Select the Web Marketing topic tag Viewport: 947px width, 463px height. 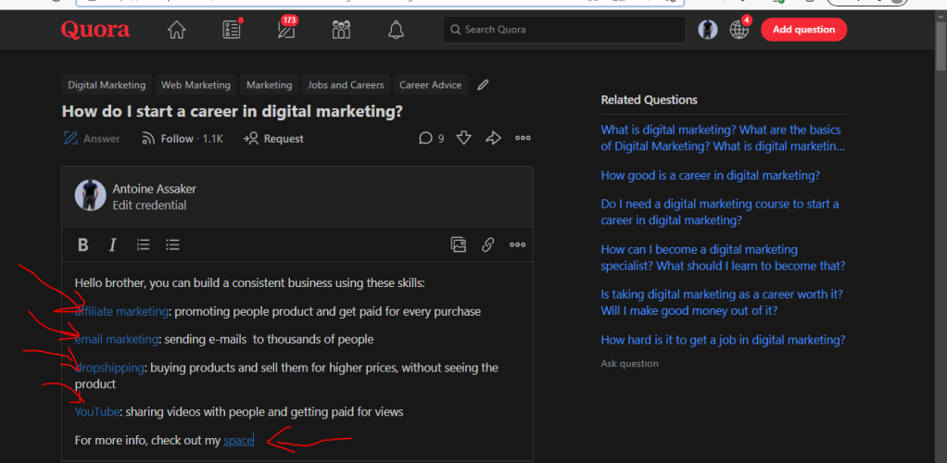(x=196, y=85)
